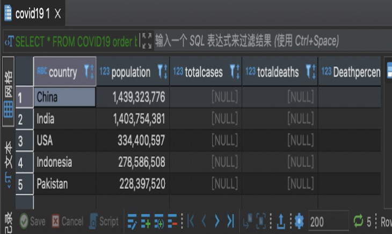This screenshot has width=392, height=234.
Task: Click the Deathpercen column header
Action: [350, 72]
